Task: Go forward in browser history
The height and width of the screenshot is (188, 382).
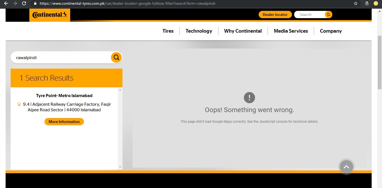Action: [x=15, y=3]
